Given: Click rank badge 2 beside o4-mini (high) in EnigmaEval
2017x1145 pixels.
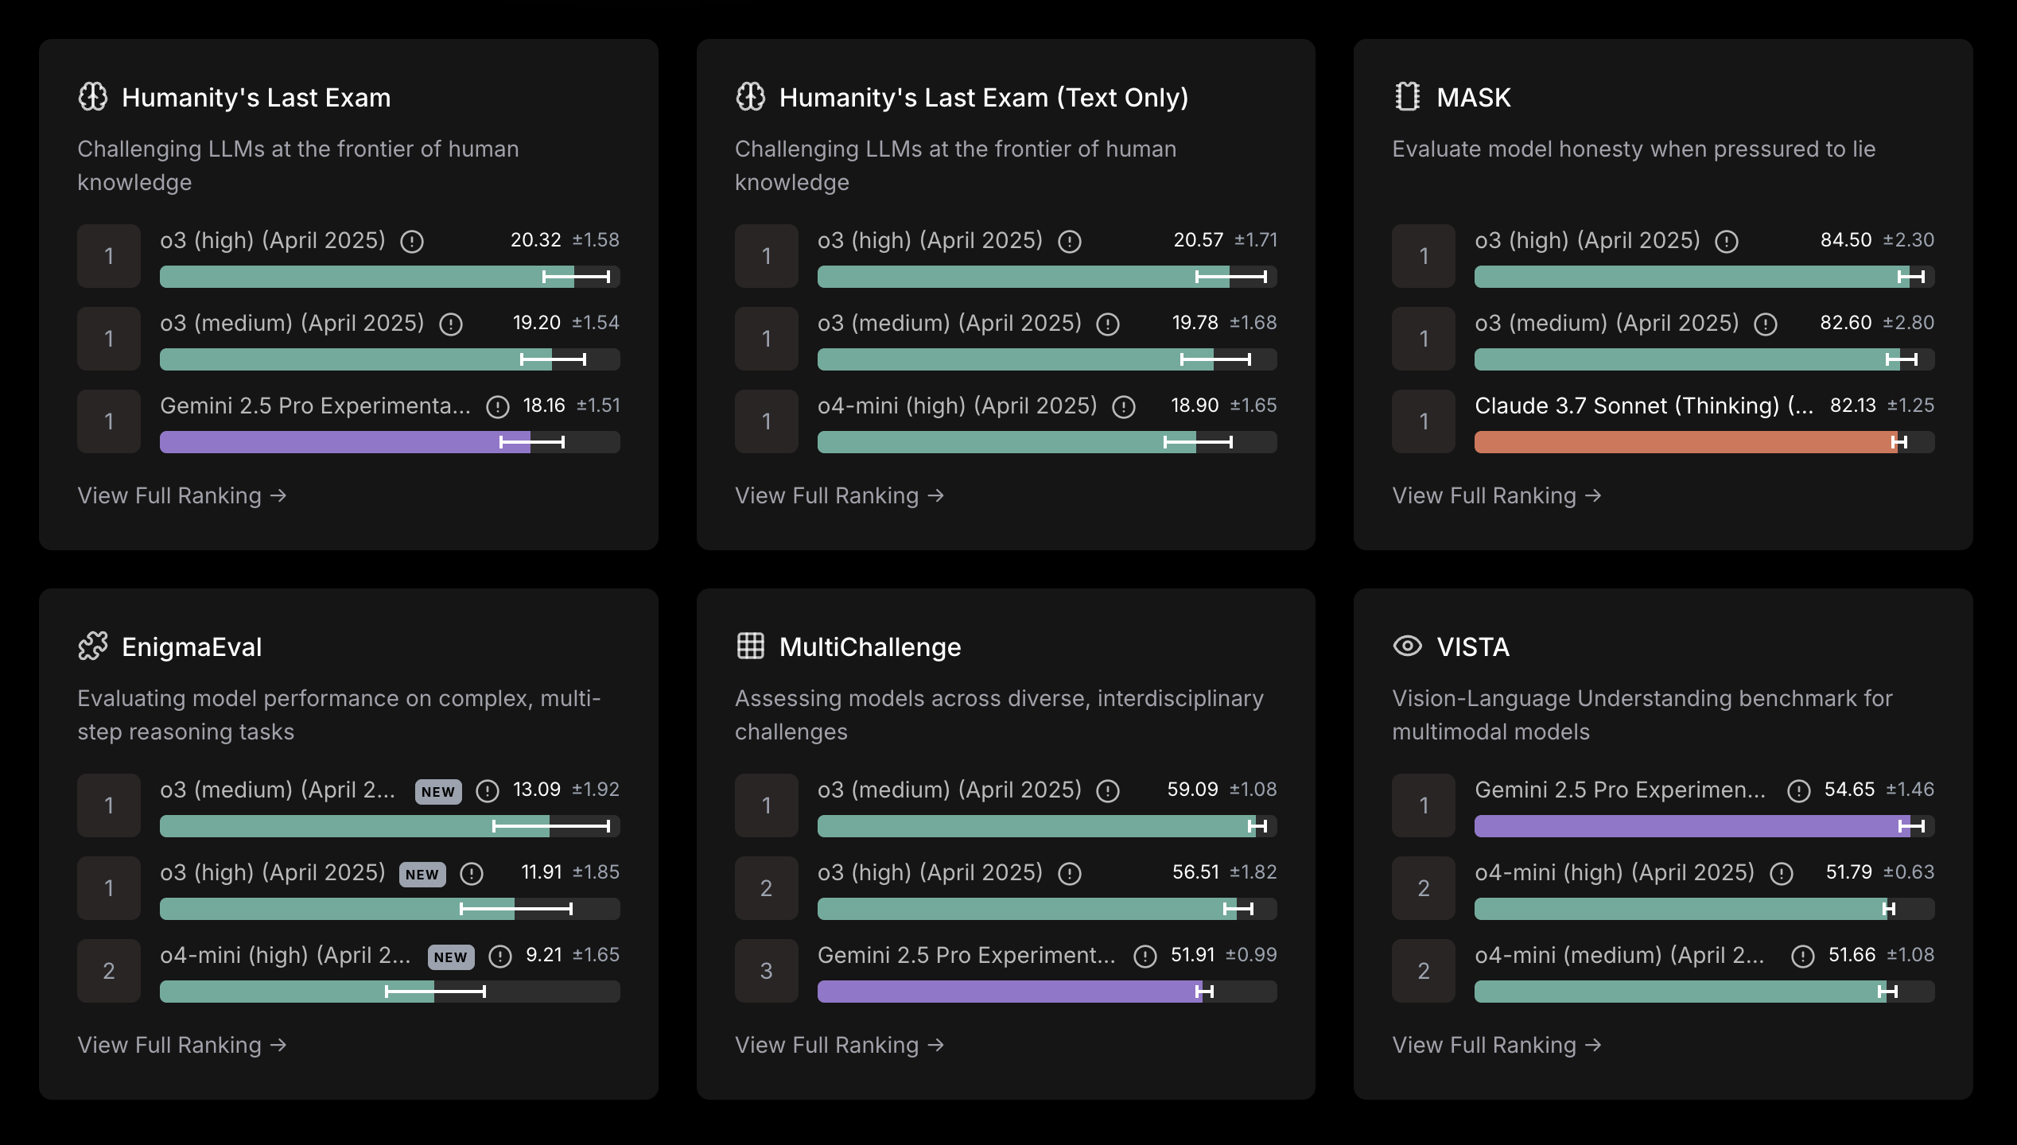Looking at the screenshot, I should (x=109, y=971).
